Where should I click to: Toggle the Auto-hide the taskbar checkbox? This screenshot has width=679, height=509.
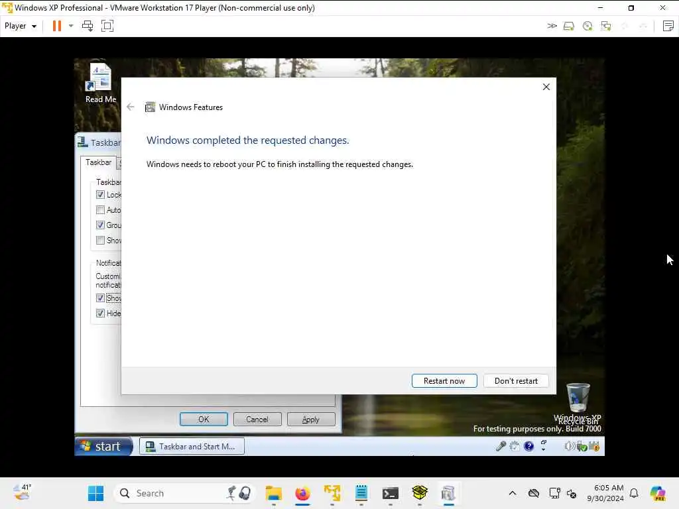[x=100, y=210]
